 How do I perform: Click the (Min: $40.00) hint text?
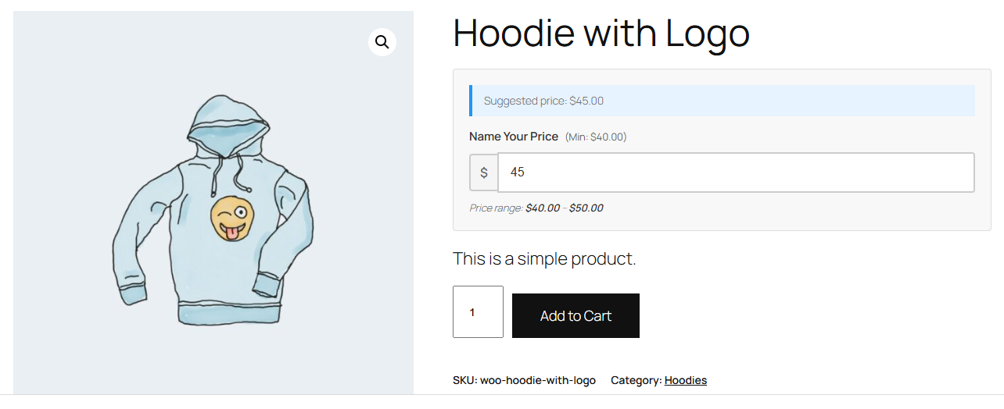(x=596, y=137)
